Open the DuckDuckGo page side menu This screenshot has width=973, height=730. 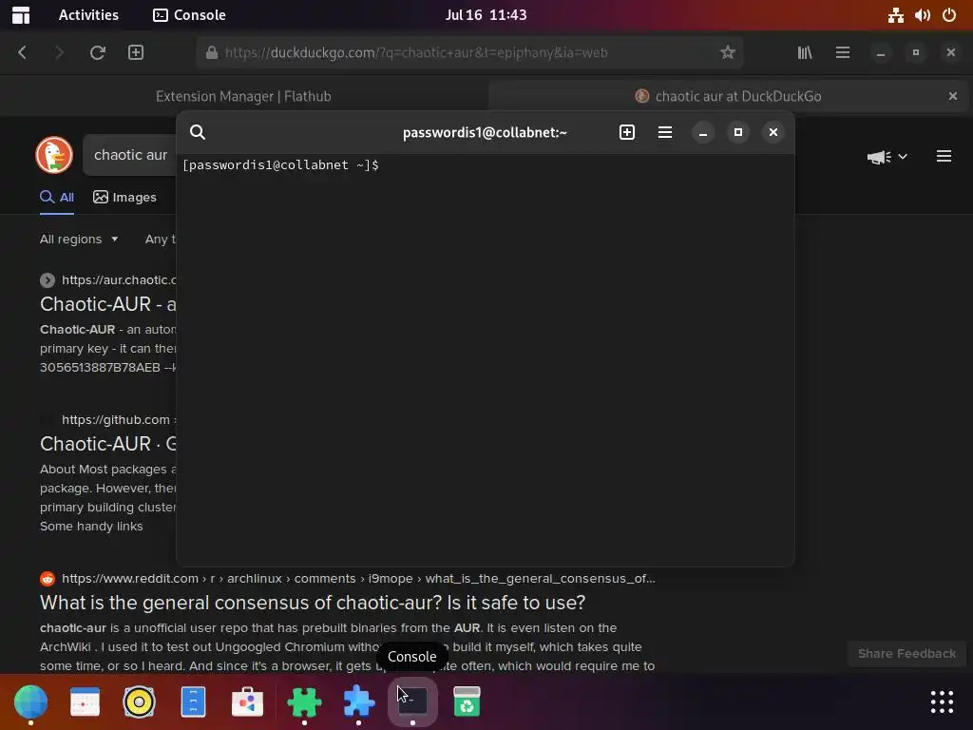tap(944, 156)
